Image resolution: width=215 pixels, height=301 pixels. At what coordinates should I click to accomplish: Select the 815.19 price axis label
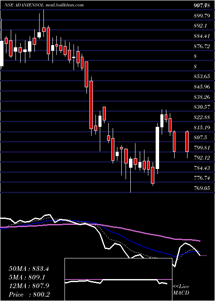tap(202, 127)
